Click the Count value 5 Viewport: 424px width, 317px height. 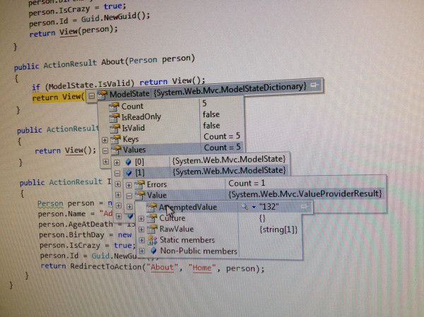pyautogui.click(x=204, y=104)
